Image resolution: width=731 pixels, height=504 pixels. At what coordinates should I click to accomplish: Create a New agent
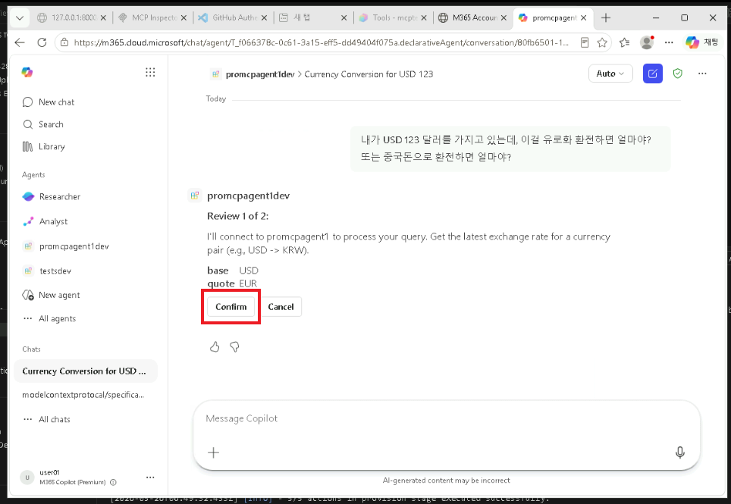51,295
